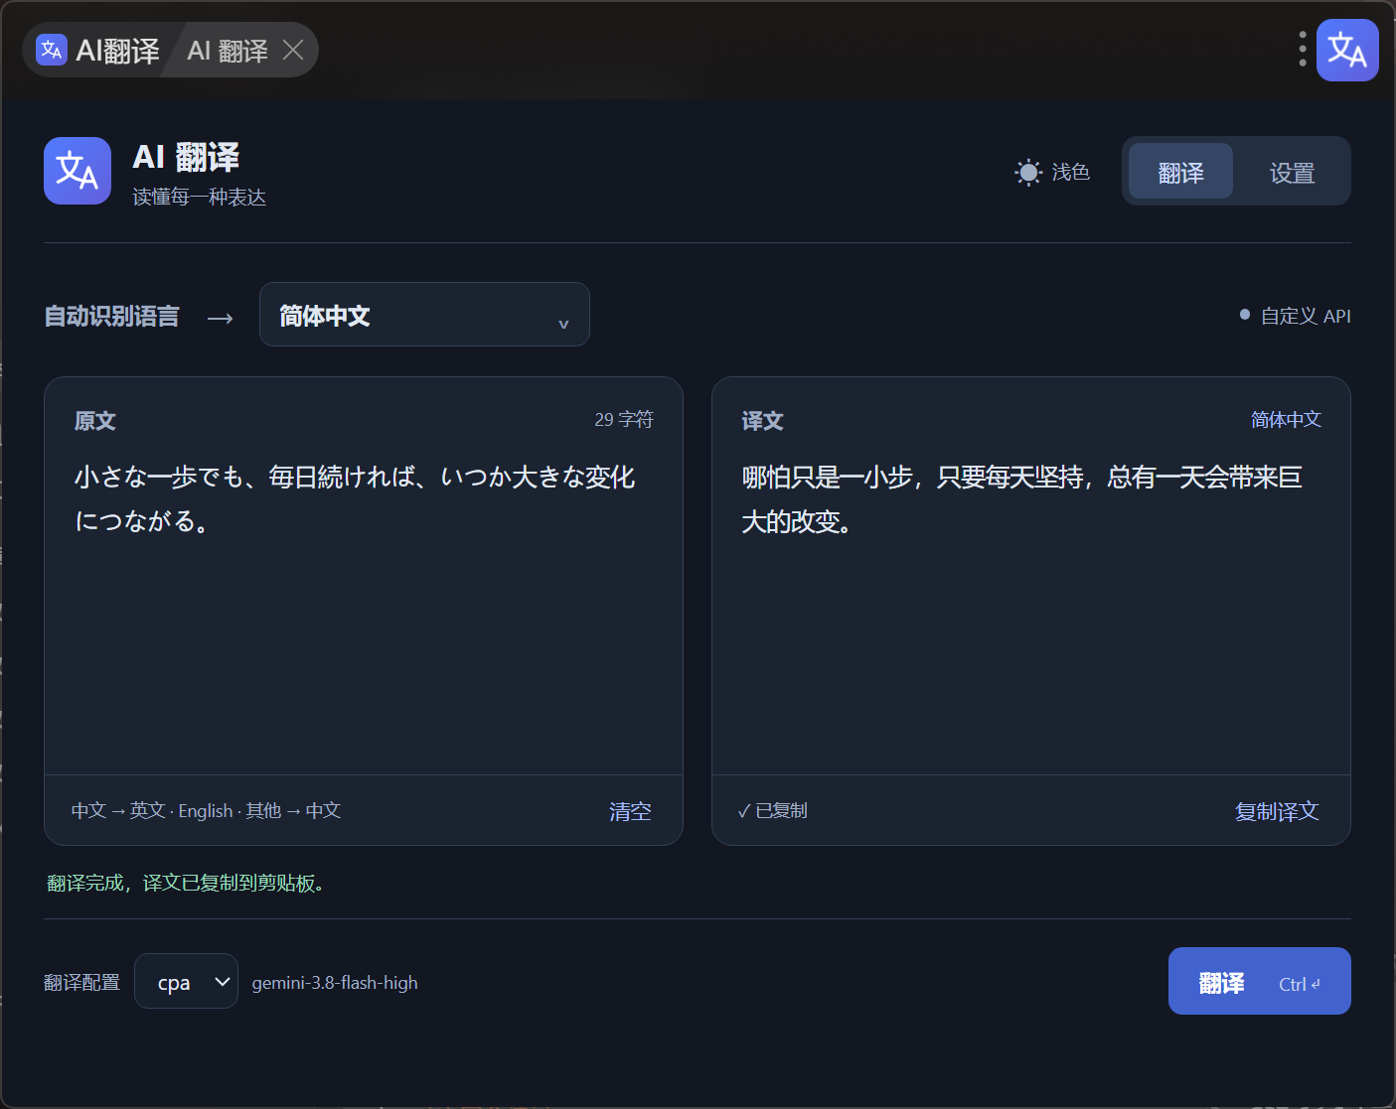The width and height of the screenshot is (1396, 1109).
Task: Open the cpa configuration dropdown
Action: tap(186, 981)
